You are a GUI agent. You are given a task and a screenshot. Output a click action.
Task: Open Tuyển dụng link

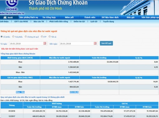pos(108,21)
